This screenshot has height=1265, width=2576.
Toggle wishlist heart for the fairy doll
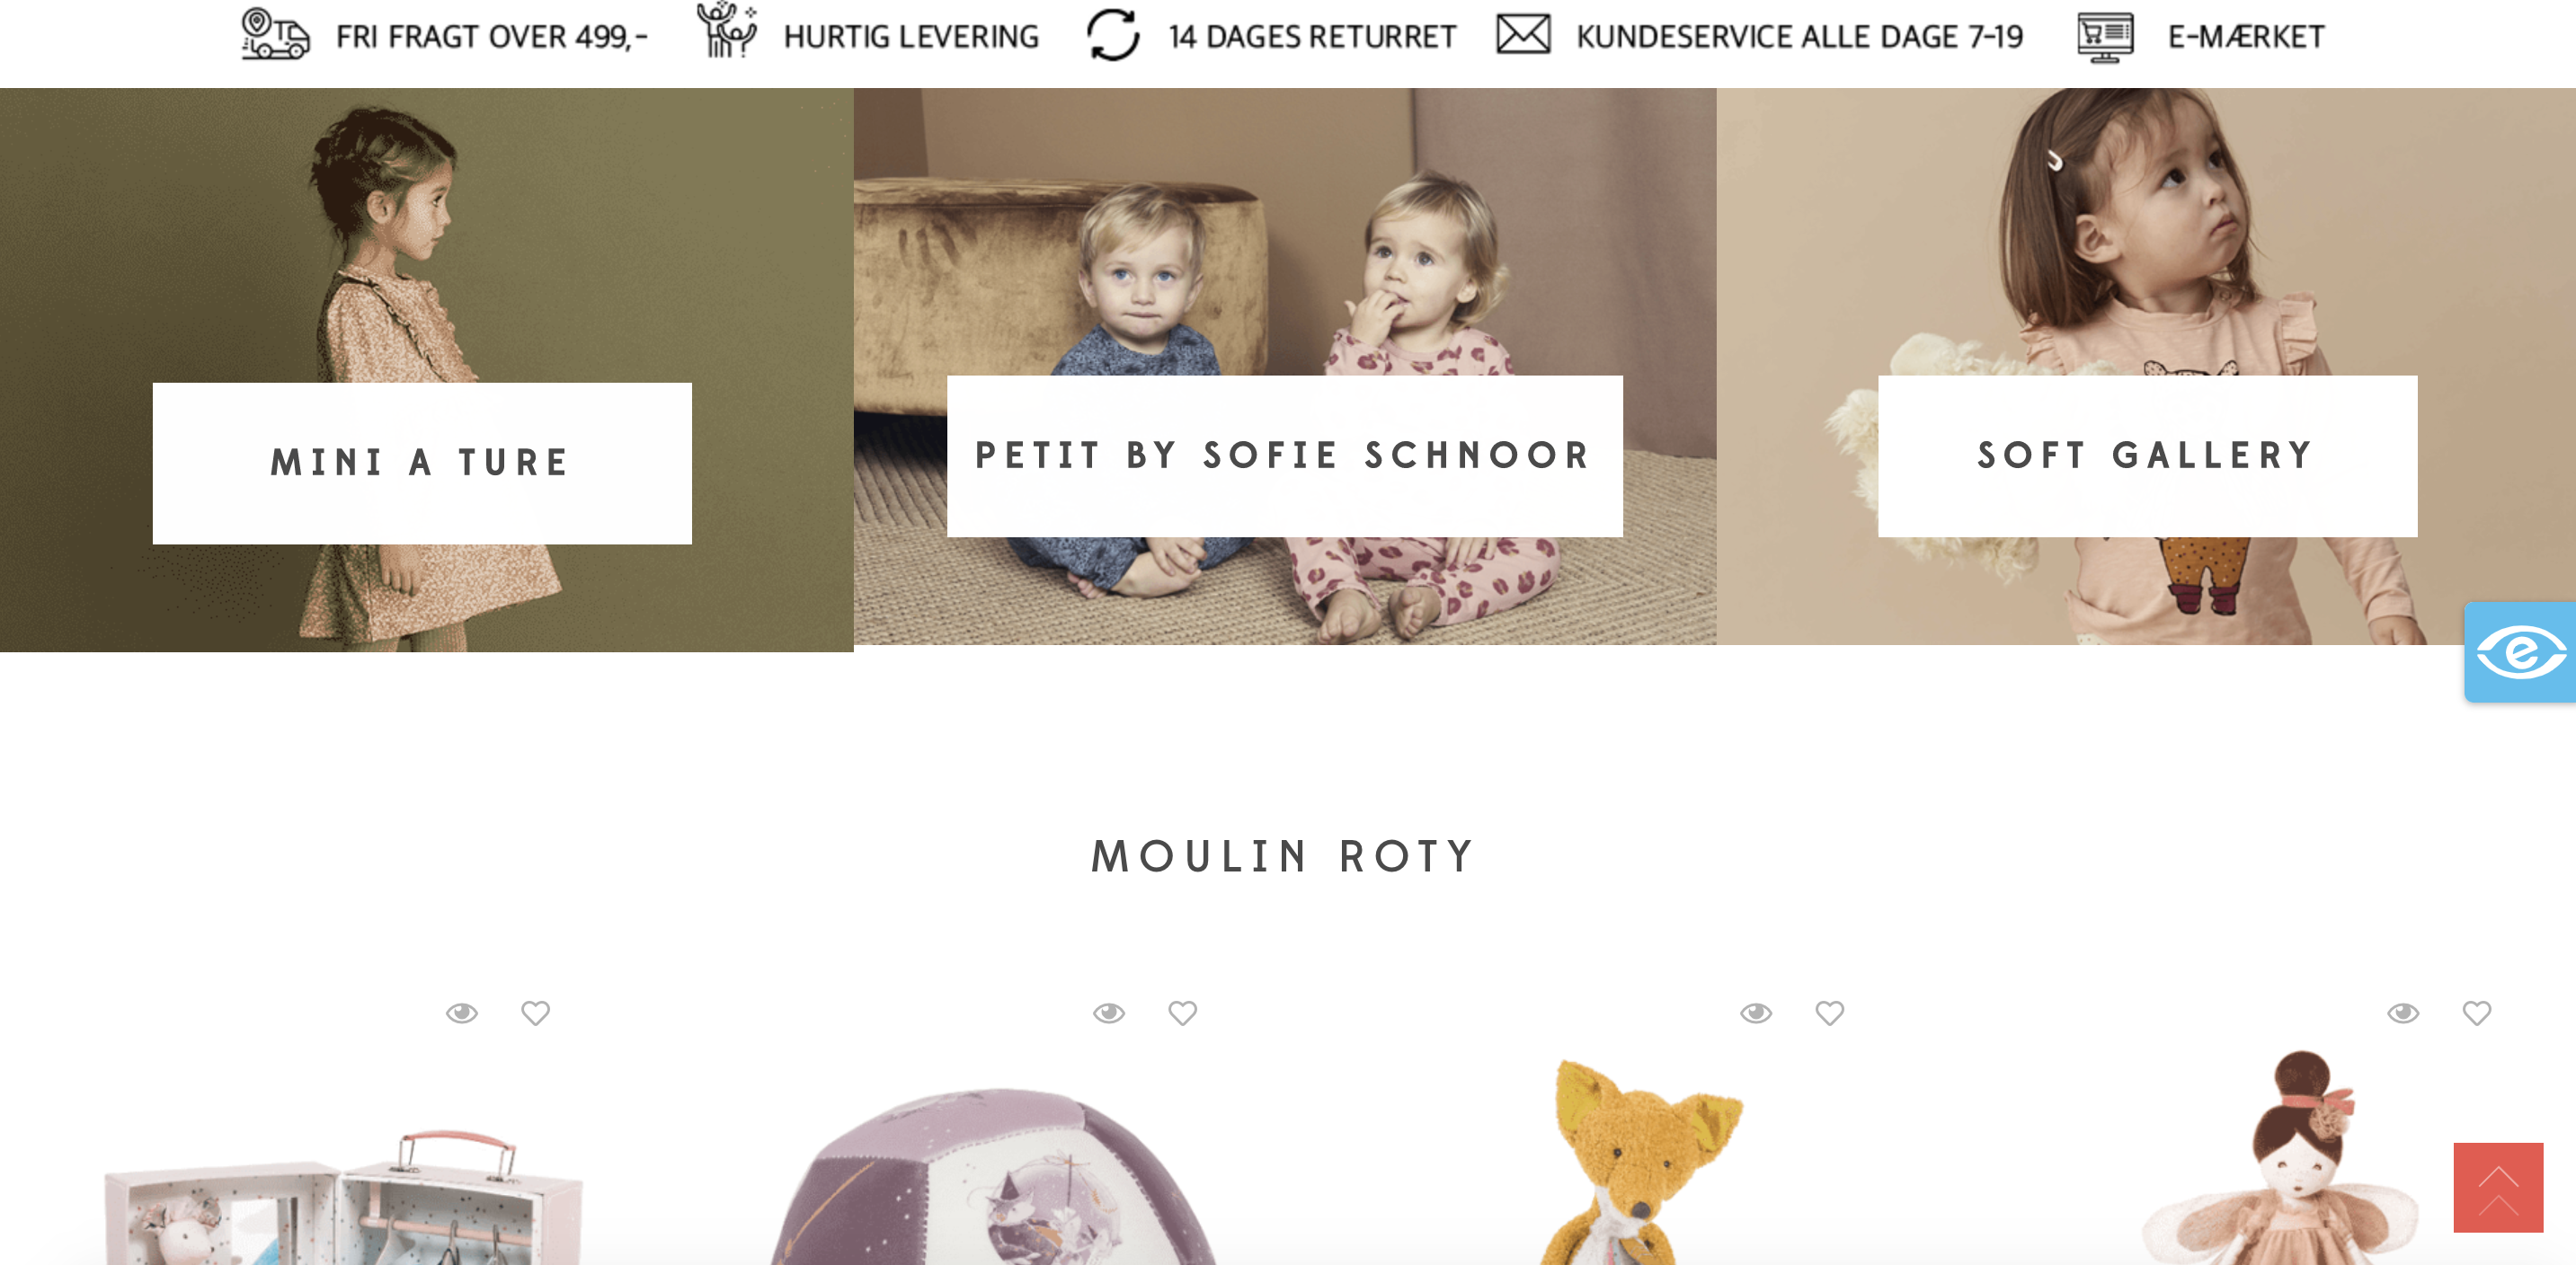2477,1013
